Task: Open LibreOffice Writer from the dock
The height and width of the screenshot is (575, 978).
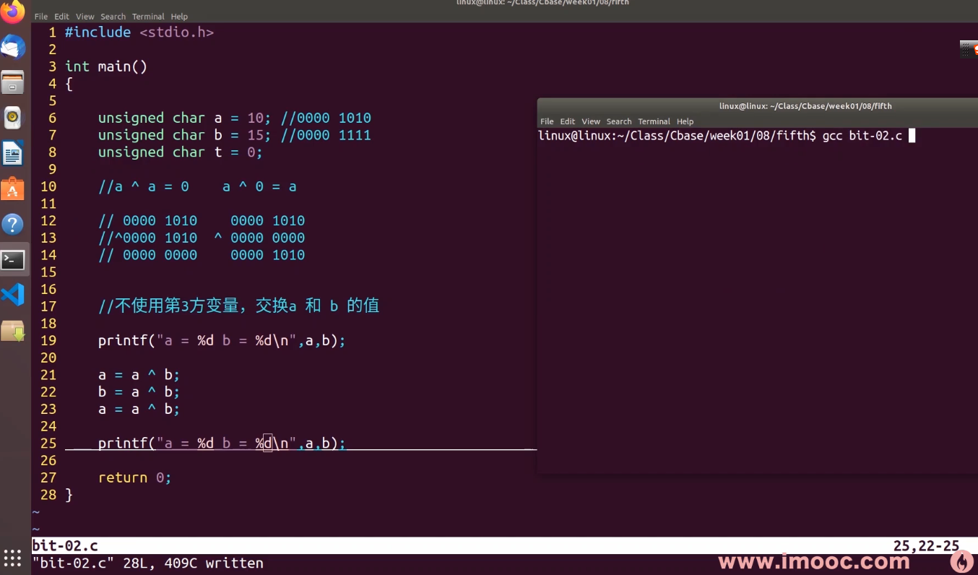Action: 13,153
